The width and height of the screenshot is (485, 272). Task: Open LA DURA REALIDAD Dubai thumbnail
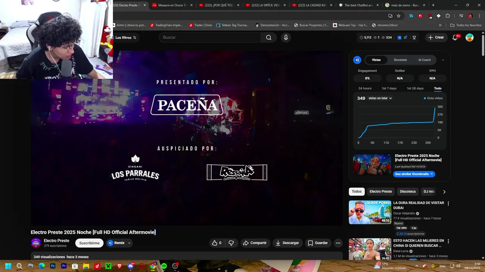(x=370, y=212)
